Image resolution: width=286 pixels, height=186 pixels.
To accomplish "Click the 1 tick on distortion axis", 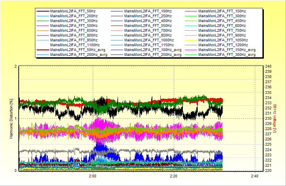I will coord(16,119).
